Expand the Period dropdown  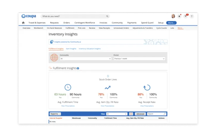[x=139, y=59]
